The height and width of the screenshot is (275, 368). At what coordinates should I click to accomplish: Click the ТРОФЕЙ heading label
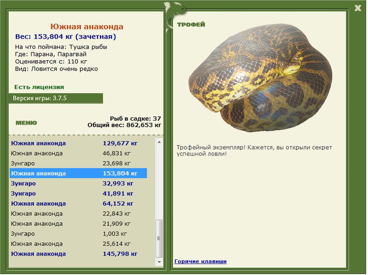(191, 24)
